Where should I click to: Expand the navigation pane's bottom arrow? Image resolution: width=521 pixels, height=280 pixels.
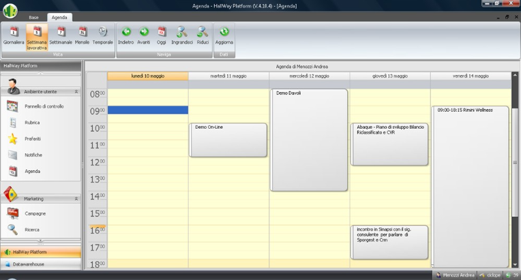pyautogui.click(x=40, y=241)
